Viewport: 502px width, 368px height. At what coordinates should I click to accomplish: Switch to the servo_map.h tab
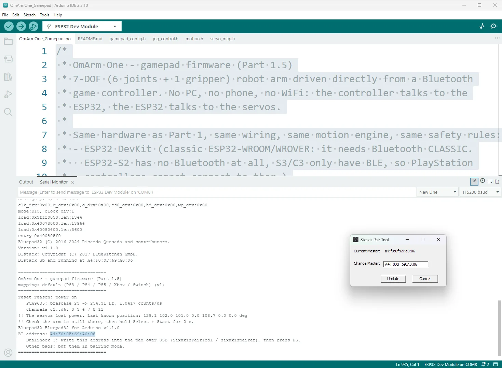(x=222, y=39)
